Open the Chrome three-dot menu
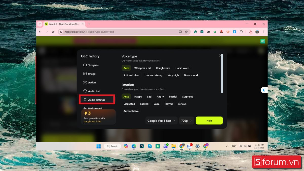This screenshot has height=171, width=304. tap(264, 32)
